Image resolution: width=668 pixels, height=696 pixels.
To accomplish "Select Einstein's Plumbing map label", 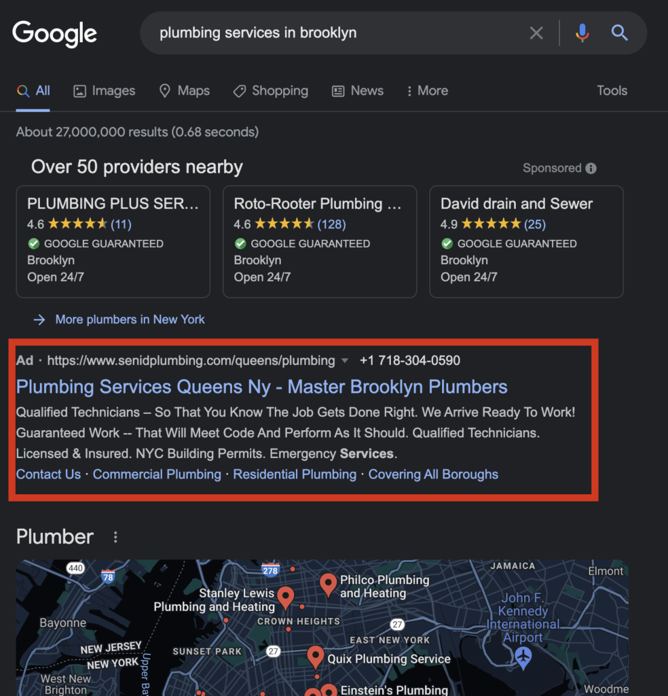I will pos(394,690).
